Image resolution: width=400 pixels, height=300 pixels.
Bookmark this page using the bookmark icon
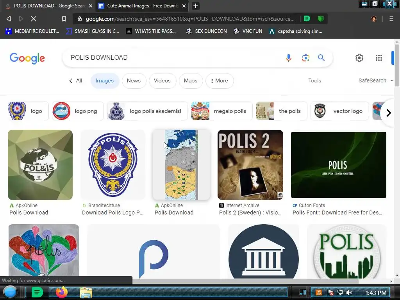click(x=64, y=19)
